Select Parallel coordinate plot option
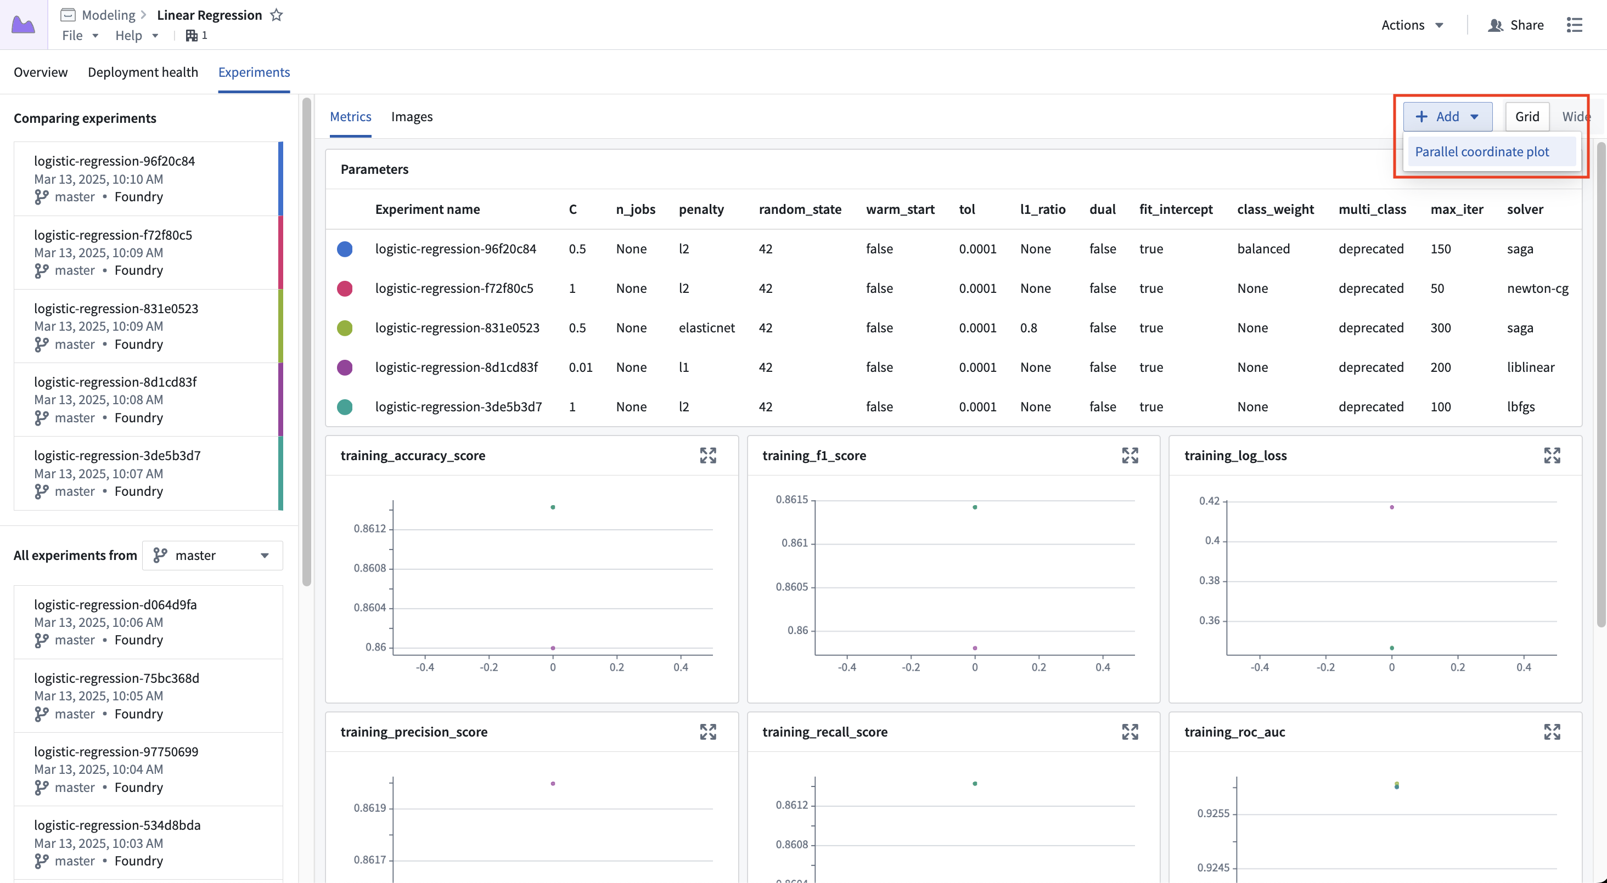Viewport: 1607px width, 883px height. pos(1492,151)
